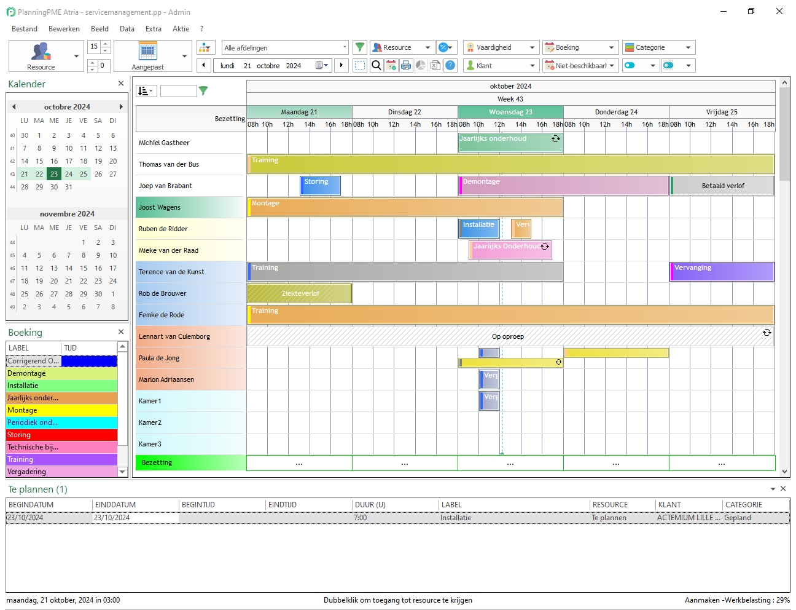Open the Aktie menu
The height and width of the screenshot is (610, 796).
click(x=180, y=28)
